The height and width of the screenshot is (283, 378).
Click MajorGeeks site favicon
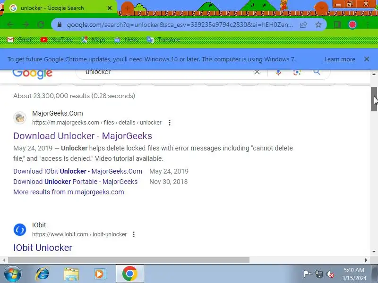20,118
